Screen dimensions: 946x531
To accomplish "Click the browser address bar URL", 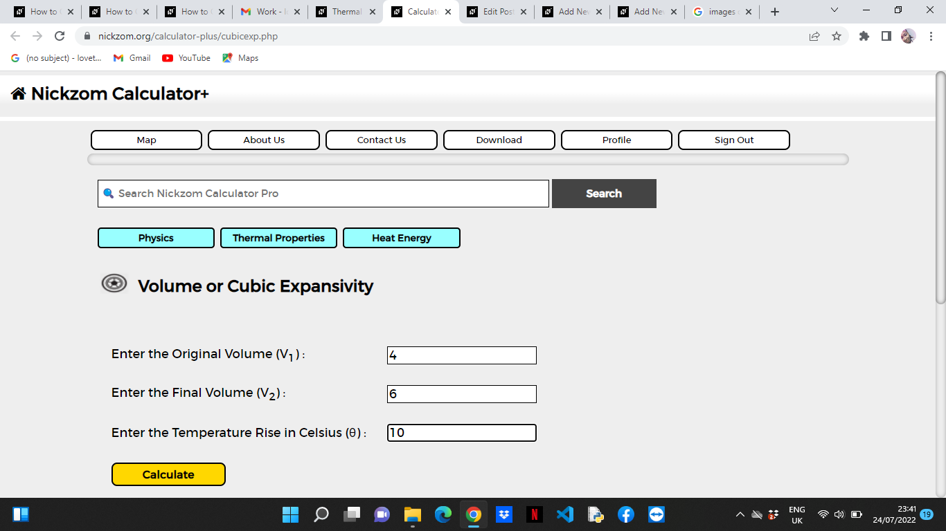I will point(188,36).
